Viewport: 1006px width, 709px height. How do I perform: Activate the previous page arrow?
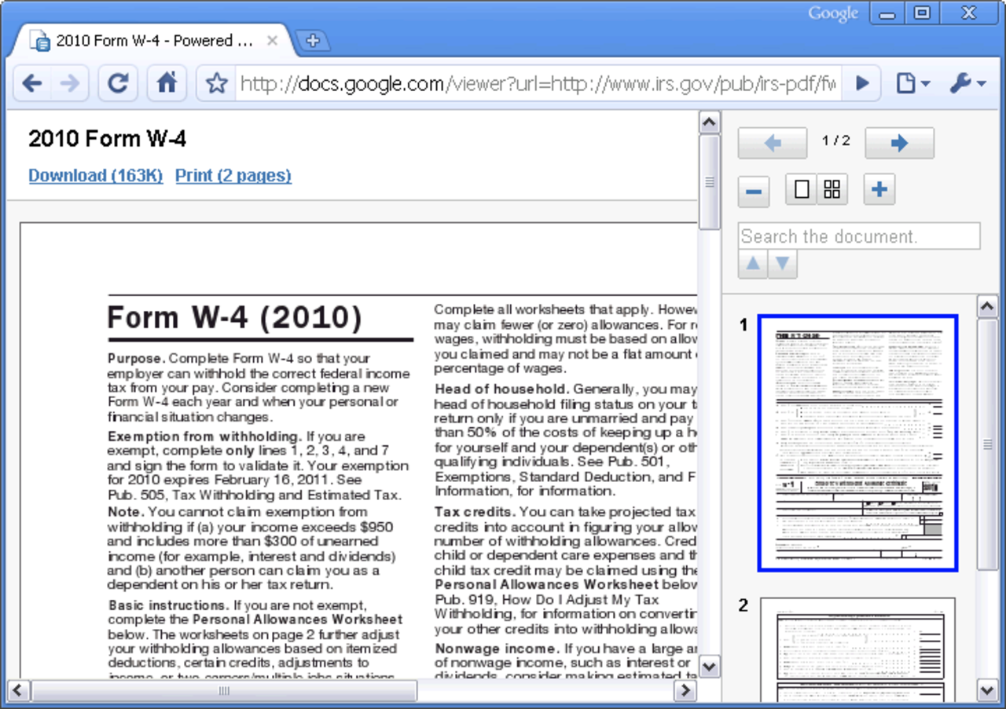[772, 143]
